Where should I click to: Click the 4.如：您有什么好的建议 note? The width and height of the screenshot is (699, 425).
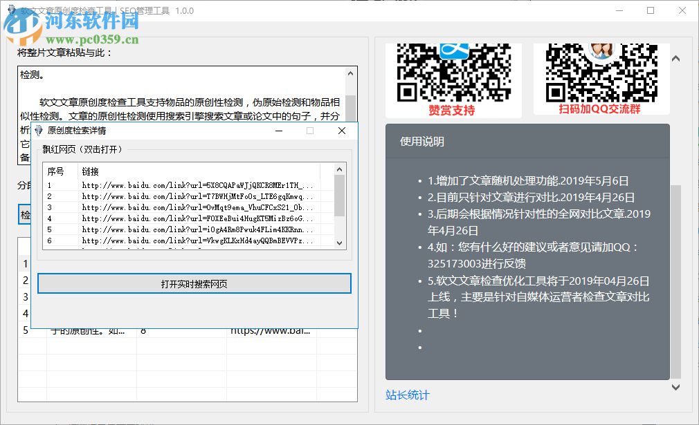coord(533,255)
